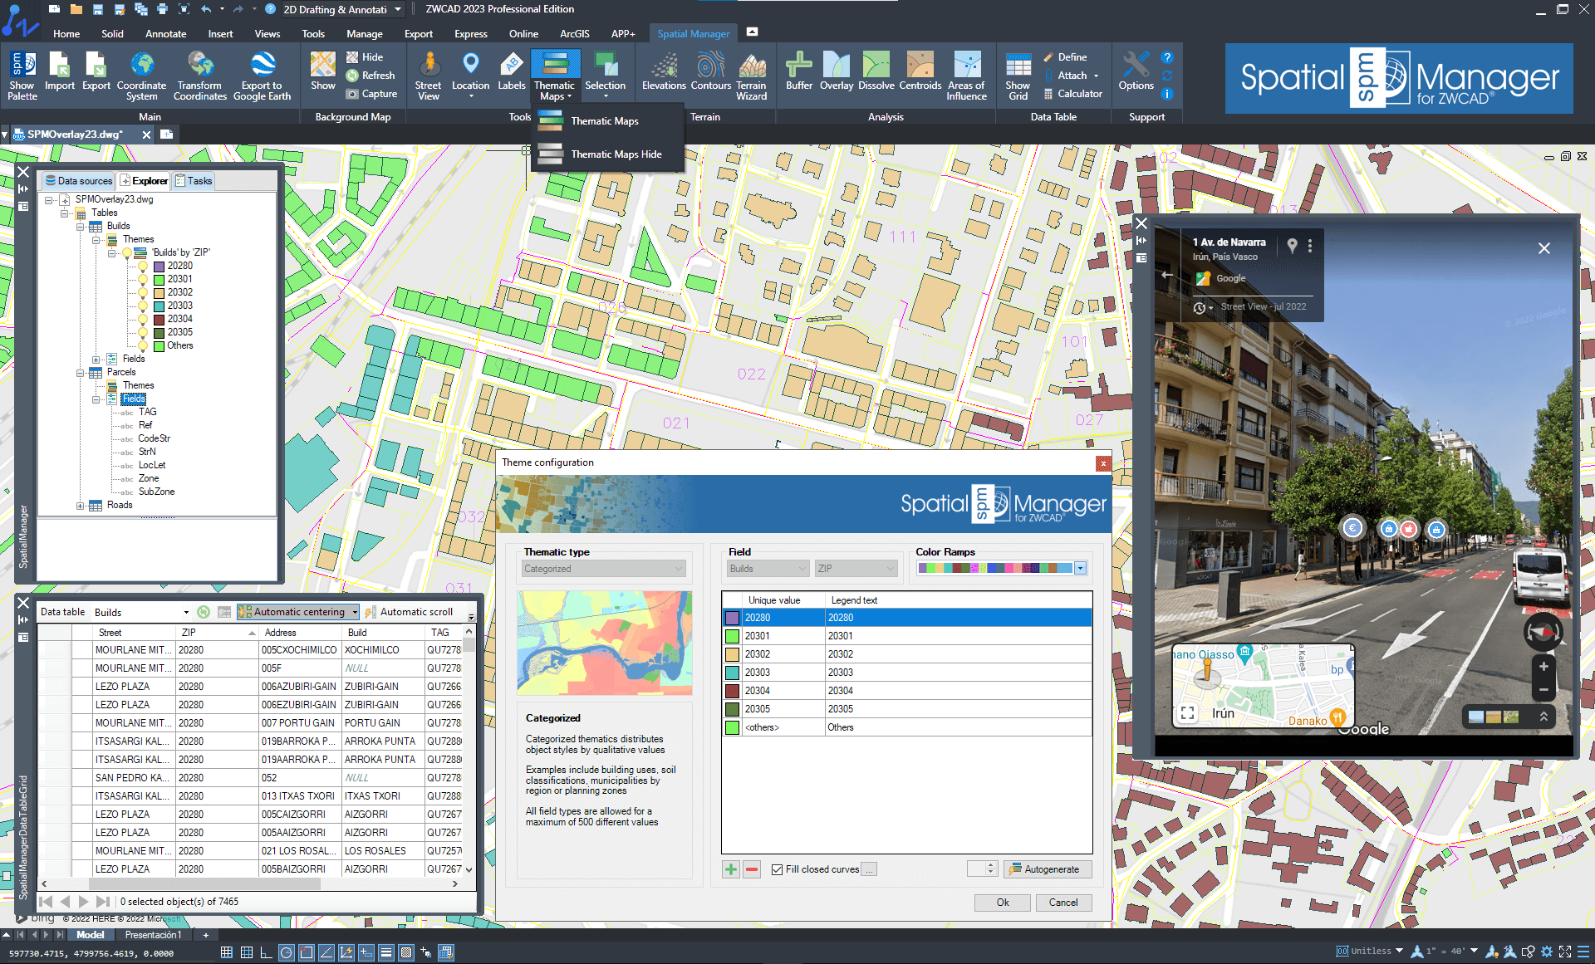Toggle the 20302 theme bulb visibility
Viewport: 1595px width, 964px height.
[143, 292]
